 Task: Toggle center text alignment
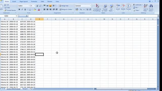pos(47,9)
